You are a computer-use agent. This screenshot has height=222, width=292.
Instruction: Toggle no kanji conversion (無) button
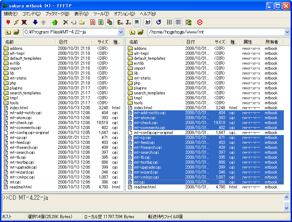(137, 22)
